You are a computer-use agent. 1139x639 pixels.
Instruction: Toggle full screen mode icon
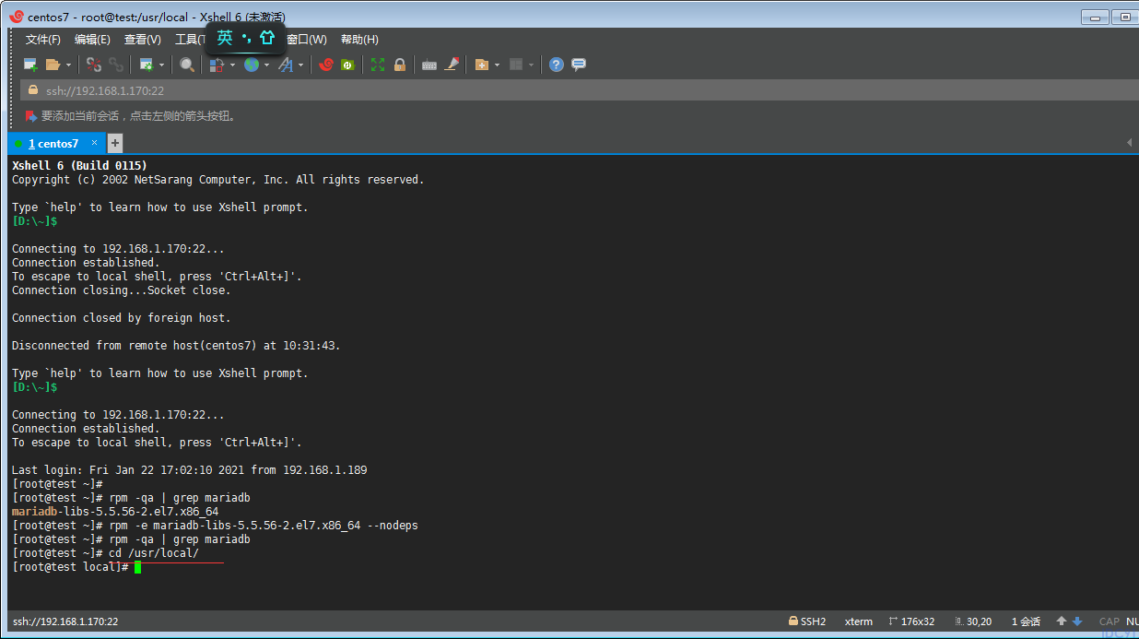click(x=378, y=65)
